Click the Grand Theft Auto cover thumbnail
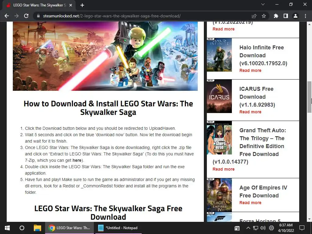This screenshot has width=312, height=234. pos(219,137)
